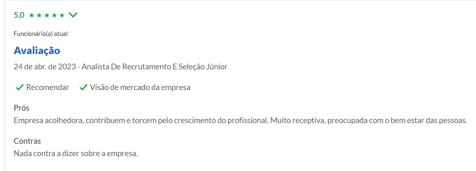Click the Funcionário(a) atual status label
Image resolution: width=476 pixels, height=171 pixels.
point(41,34)
